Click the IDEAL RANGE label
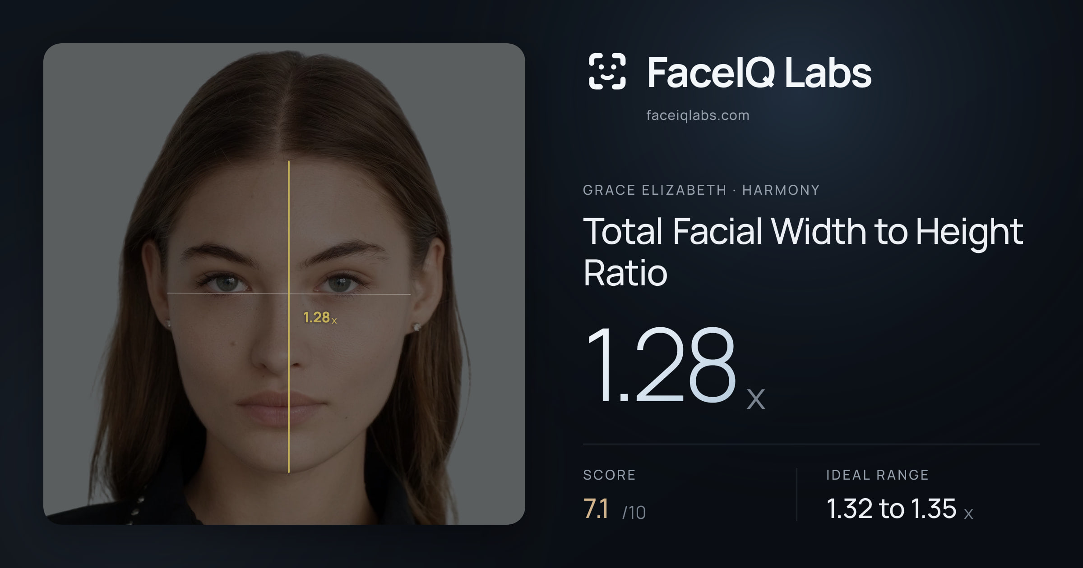 pyautogui.click(x=877, y=475)
